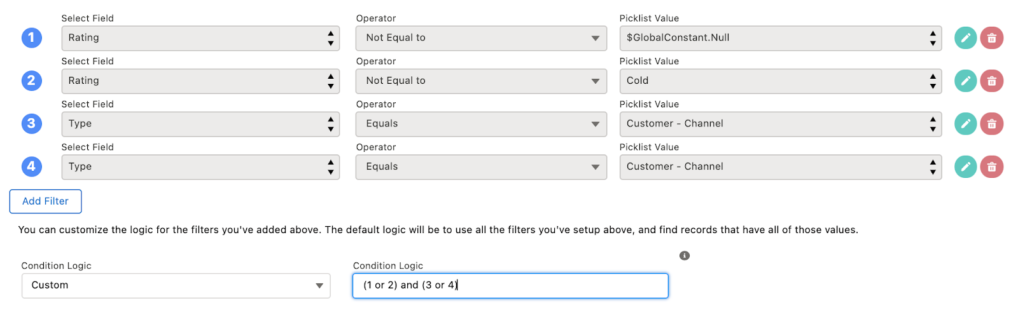The height and width of the screenshot is (317, 1018).
Task: Open the Custom condition logic dropdown
Action: [x=176, y=285]
